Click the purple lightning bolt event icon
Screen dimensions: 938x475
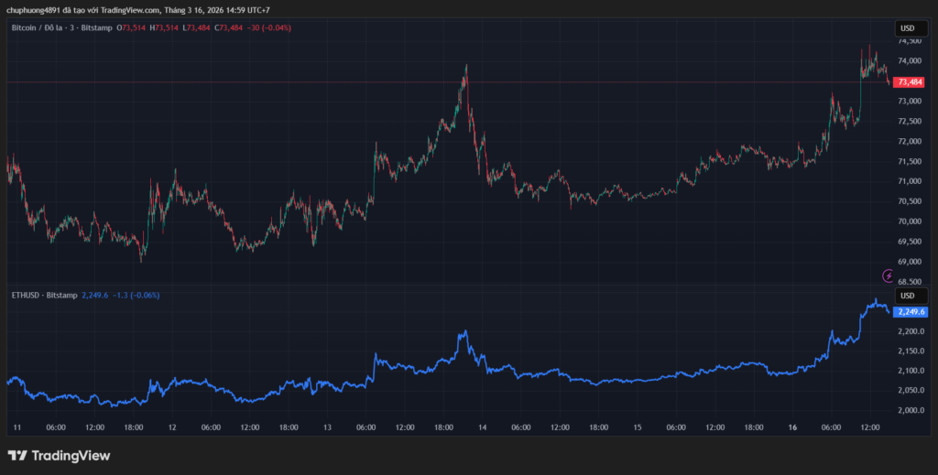887,275
